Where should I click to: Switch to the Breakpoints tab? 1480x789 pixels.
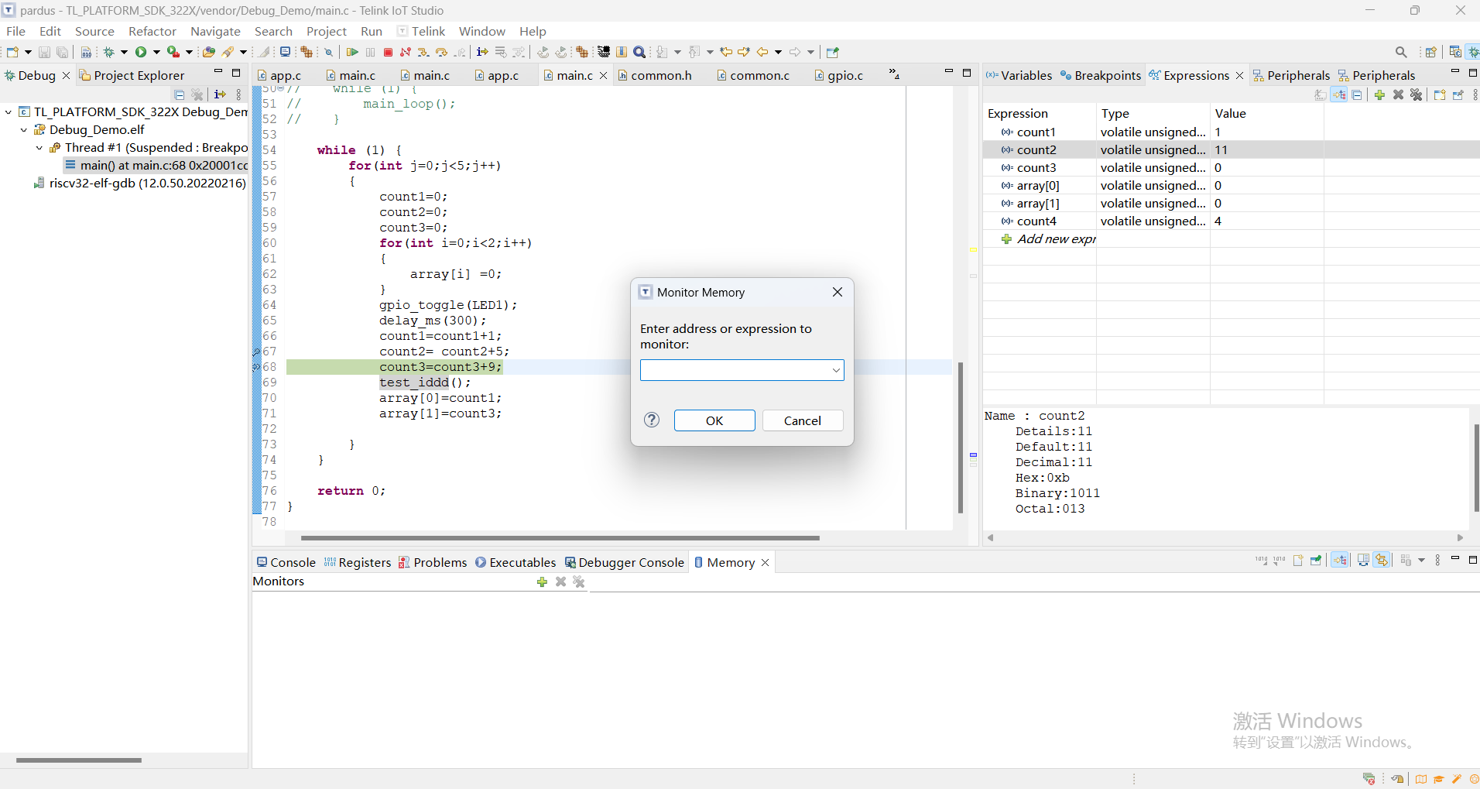tap(1101, 75)
